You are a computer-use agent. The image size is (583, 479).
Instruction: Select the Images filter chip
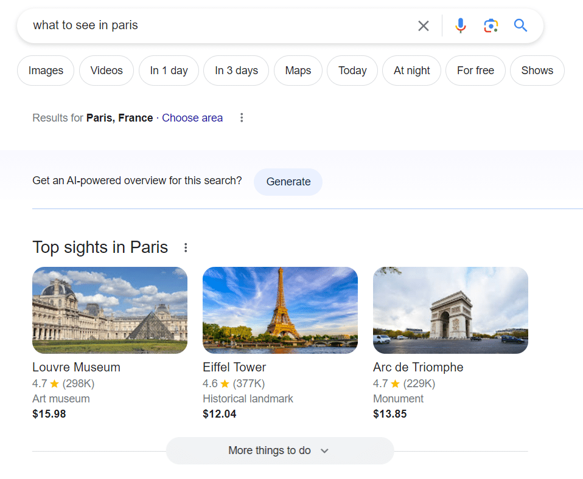click(x=46, y=71)
